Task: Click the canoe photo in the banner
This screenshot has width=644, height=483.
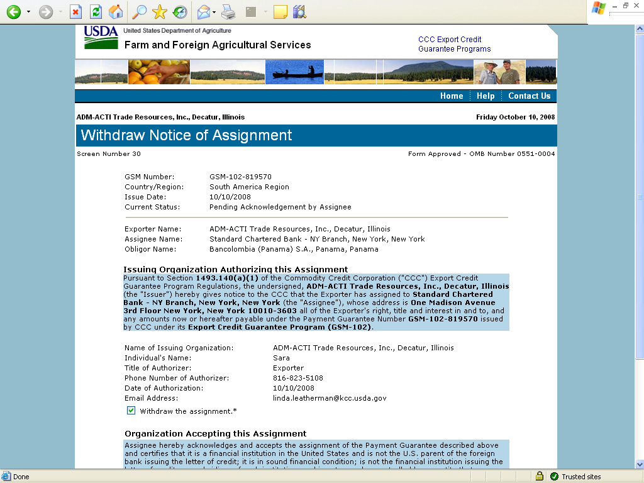Action: 294,72
